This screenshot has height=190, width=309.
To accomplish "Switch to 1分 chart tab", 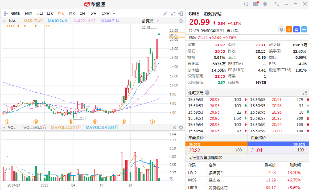I will point(83,14).
